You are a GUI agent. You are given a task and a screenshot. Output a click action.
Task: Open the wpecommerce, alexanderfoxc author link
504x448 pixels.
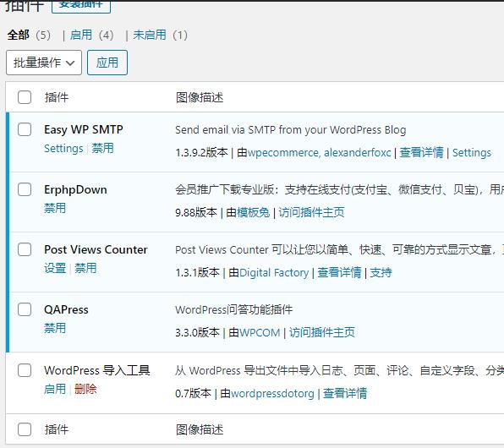319,153
